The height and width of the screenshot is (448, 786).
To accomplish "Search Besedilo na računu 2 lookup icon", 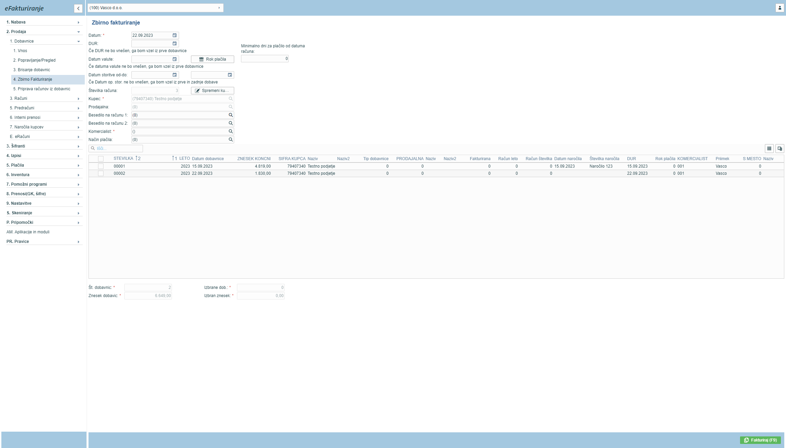I will [x=230, y=123].
